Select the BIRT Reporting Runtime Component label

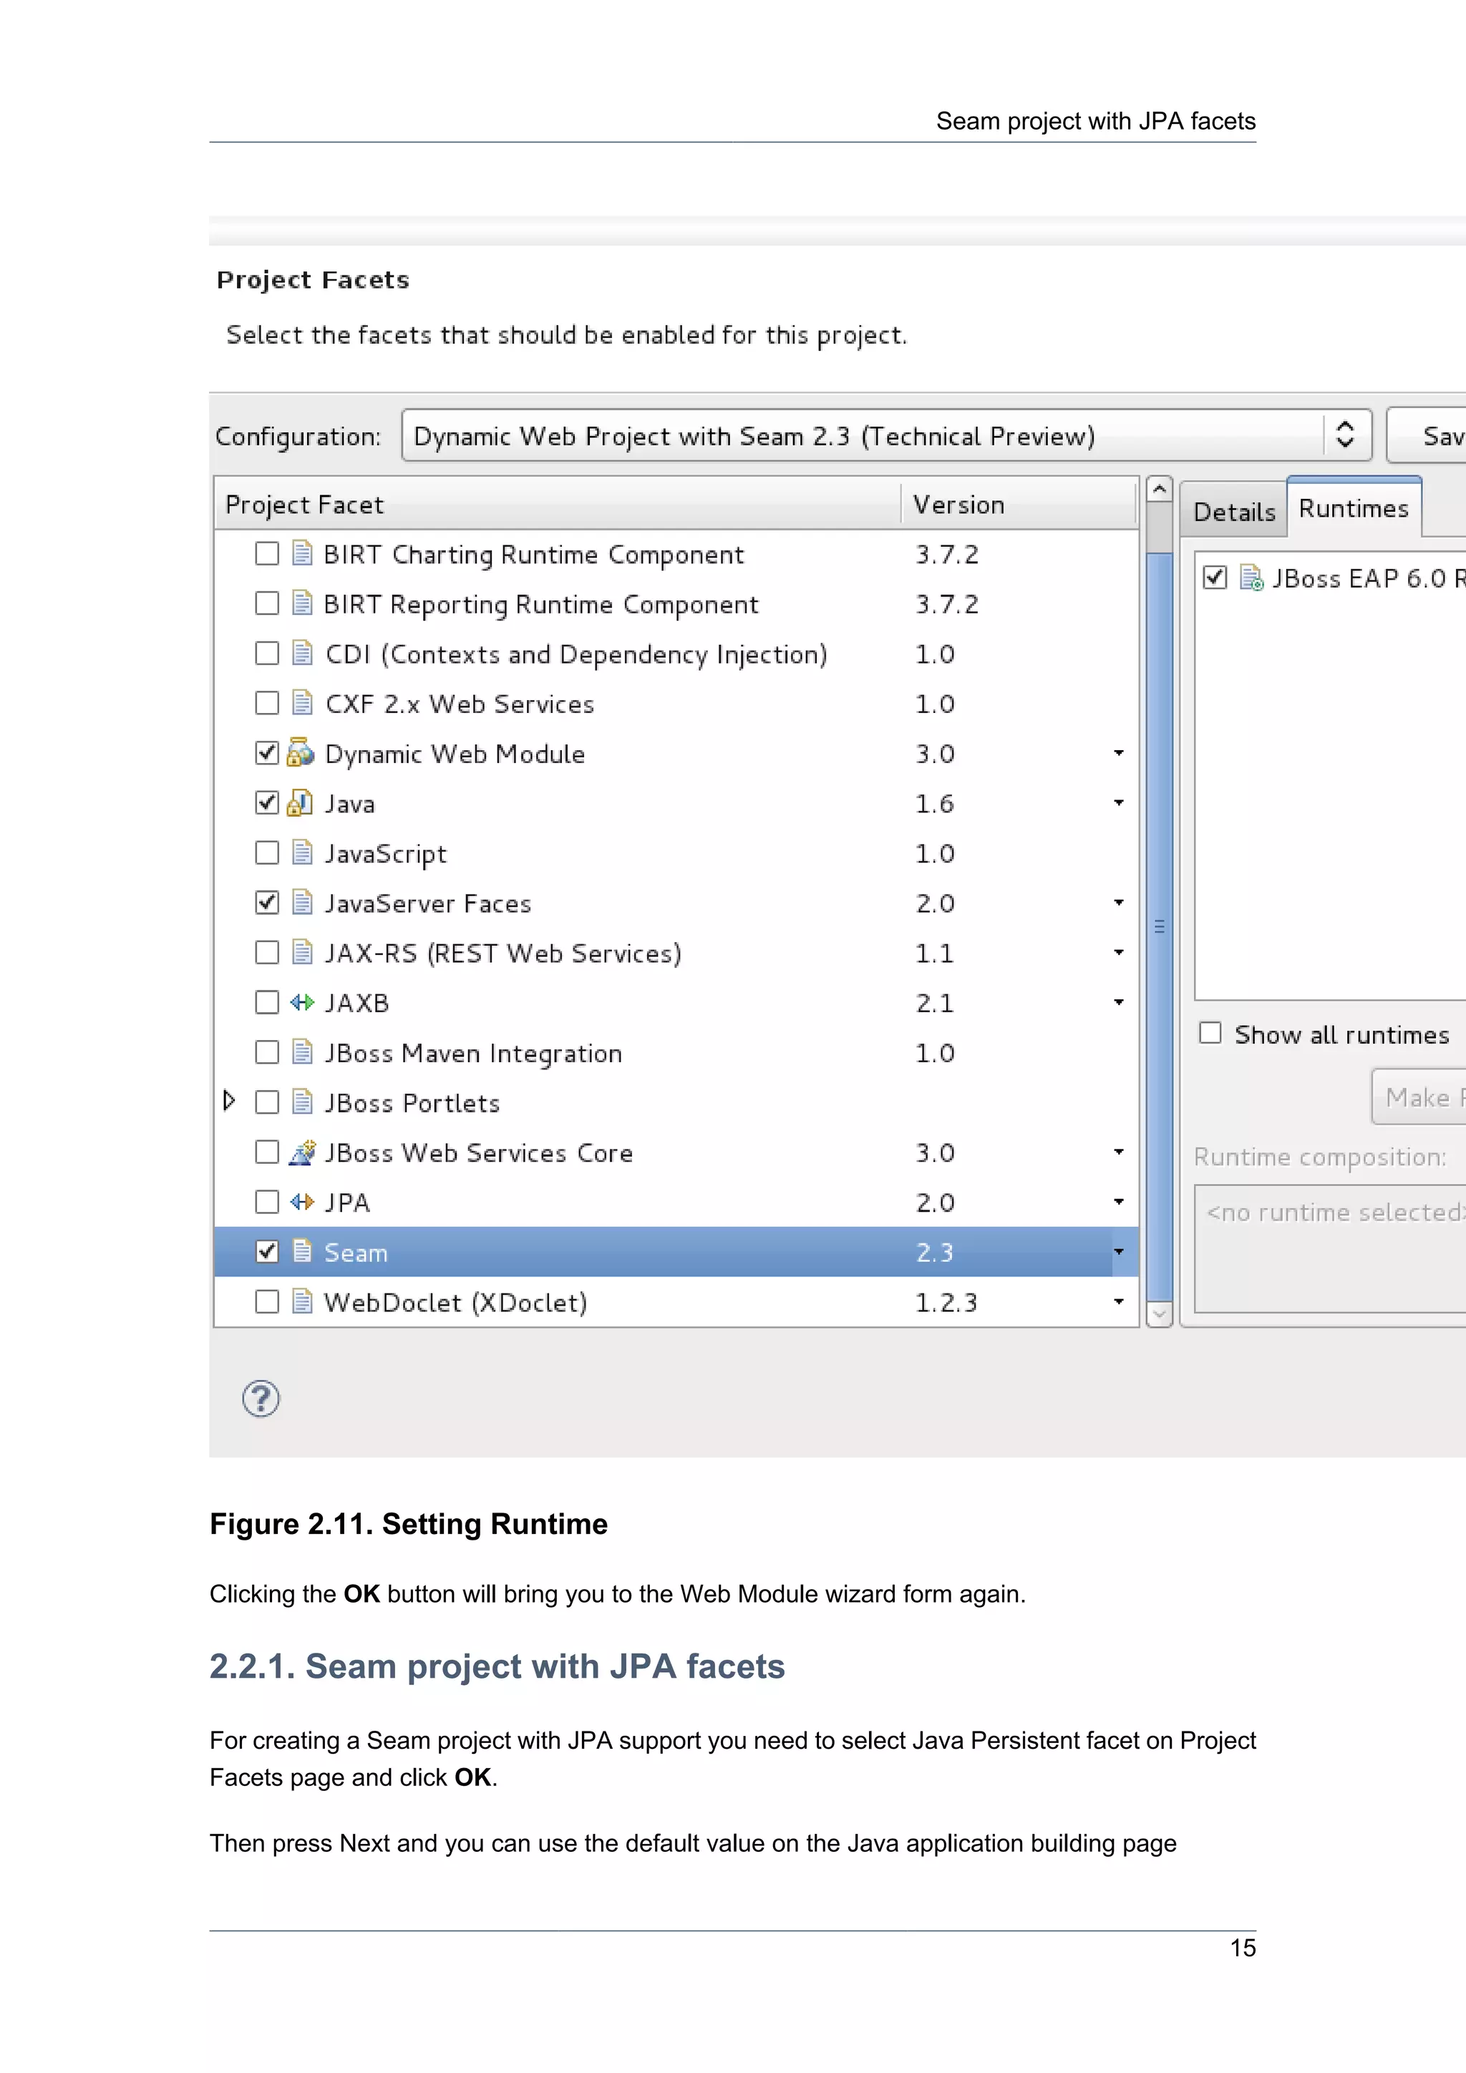(x=540, y=604)
